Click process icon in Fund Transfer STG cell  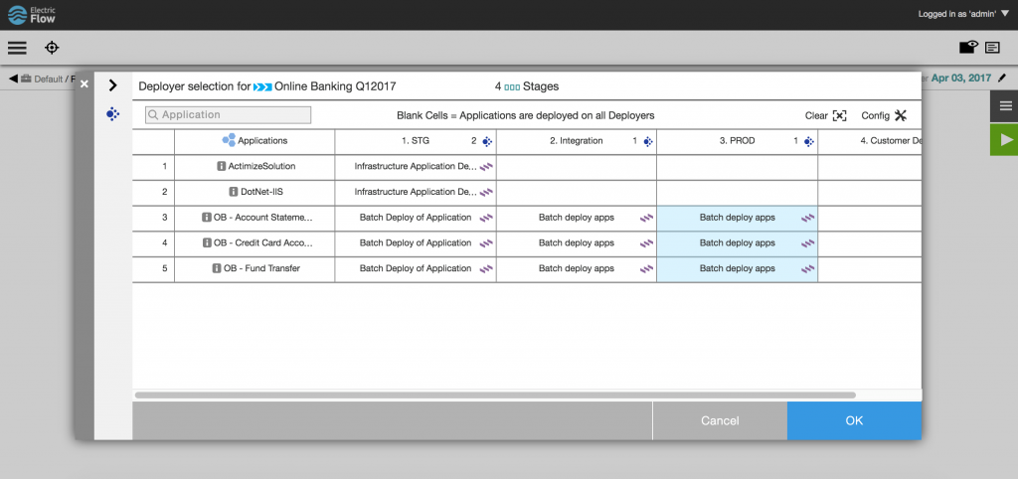tap(486, 268)
